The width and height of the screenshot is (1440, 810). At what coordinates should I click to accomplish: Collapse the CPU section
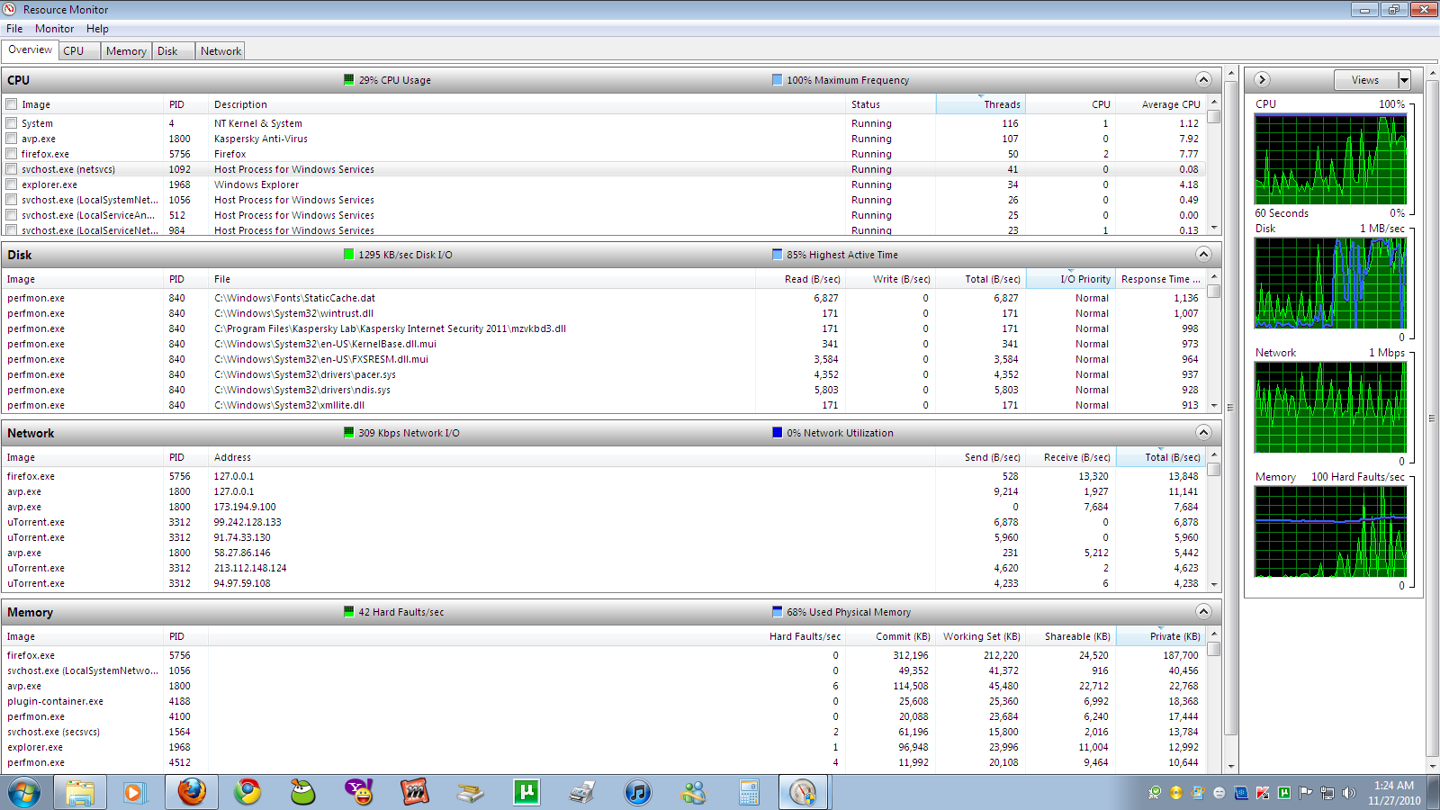click(x=1203, y=79)
